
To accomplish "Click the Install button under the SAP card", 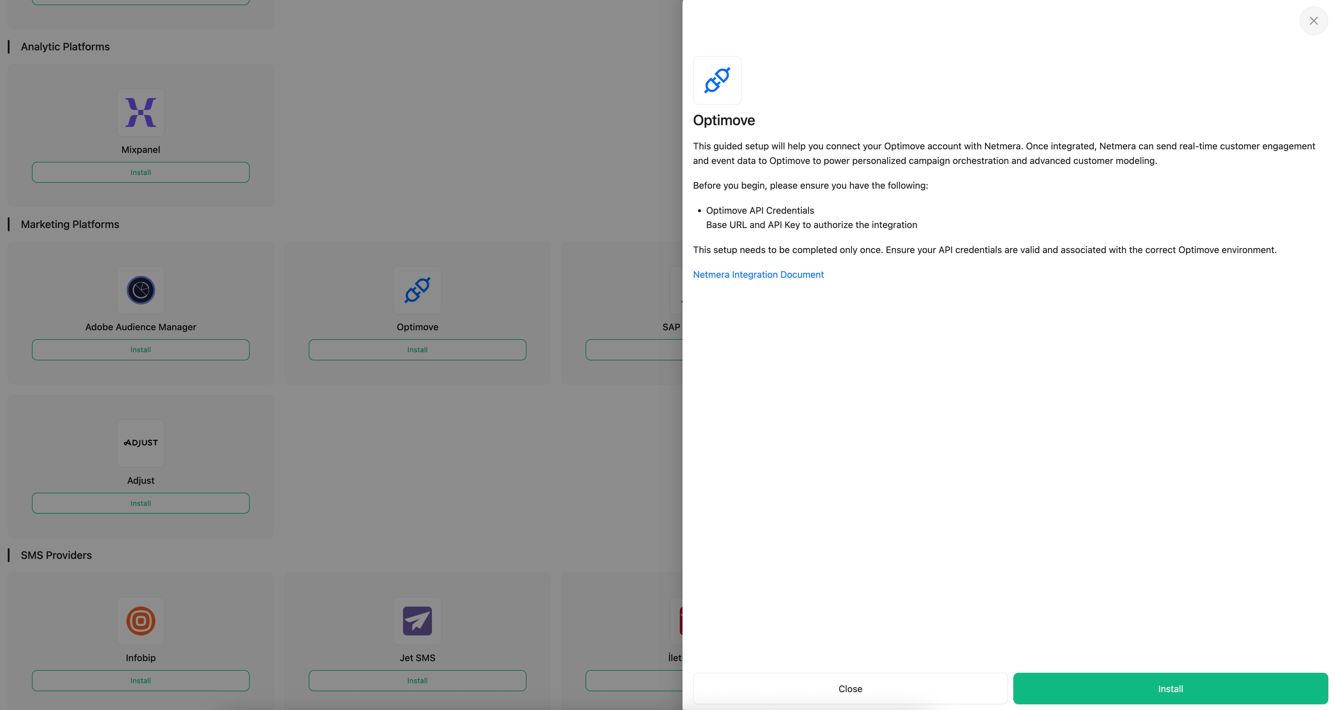I will [x=634, y=350].
